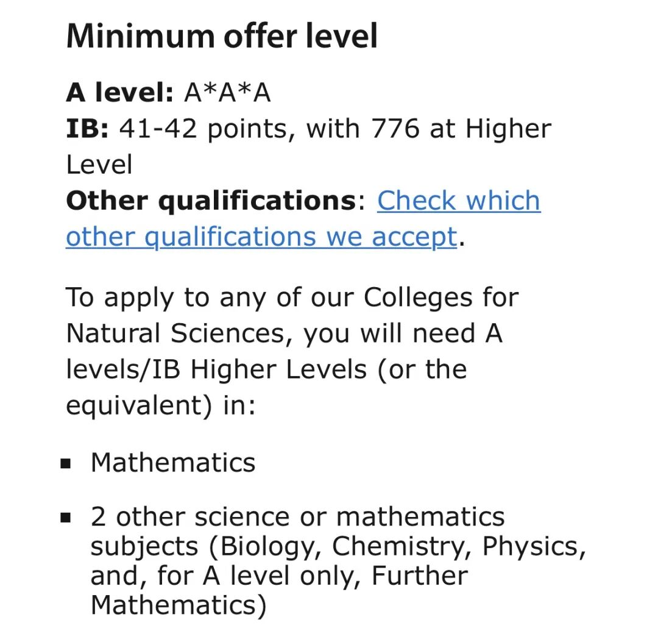Click the 'Further' word in A level line
Image resolution: width=658 pixels, height=642 pixels.
click(420, 575)
